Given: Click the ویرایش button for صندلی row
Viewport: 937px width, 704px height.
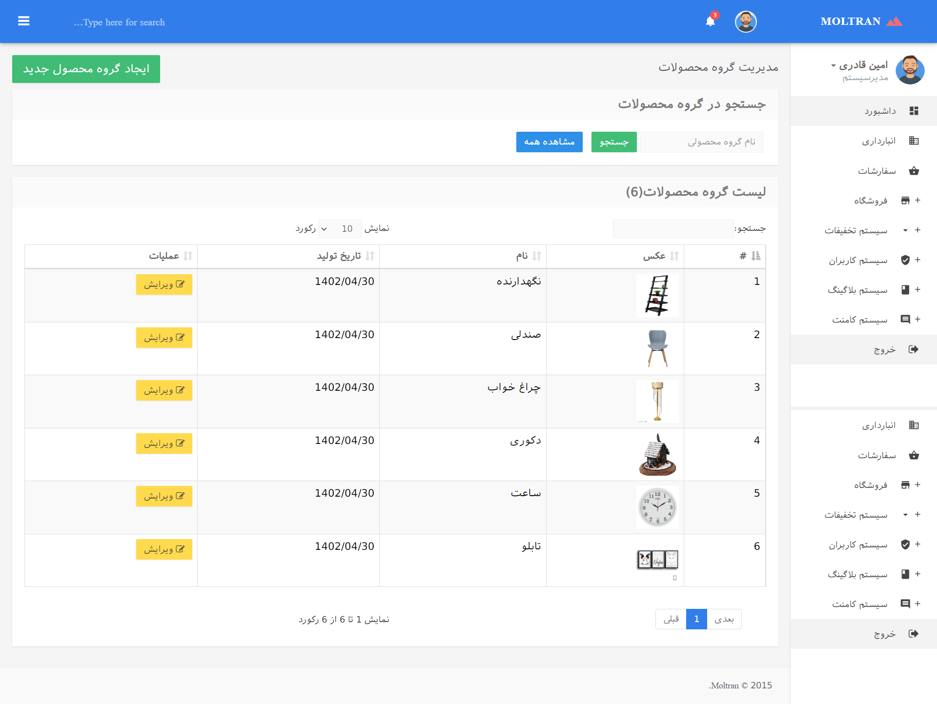Looking at the screenshot, I should 164,338.
